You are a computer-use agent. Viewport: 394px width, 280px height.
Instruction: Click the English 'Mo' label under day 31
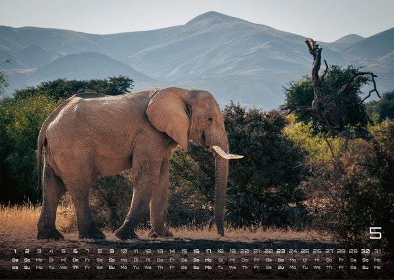click(378, 268)
